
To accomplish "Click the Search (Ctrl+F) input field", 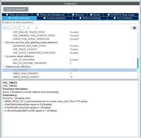I will (14, 28).
